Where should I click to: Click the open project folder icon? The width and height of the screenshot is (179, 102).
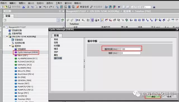6,7
